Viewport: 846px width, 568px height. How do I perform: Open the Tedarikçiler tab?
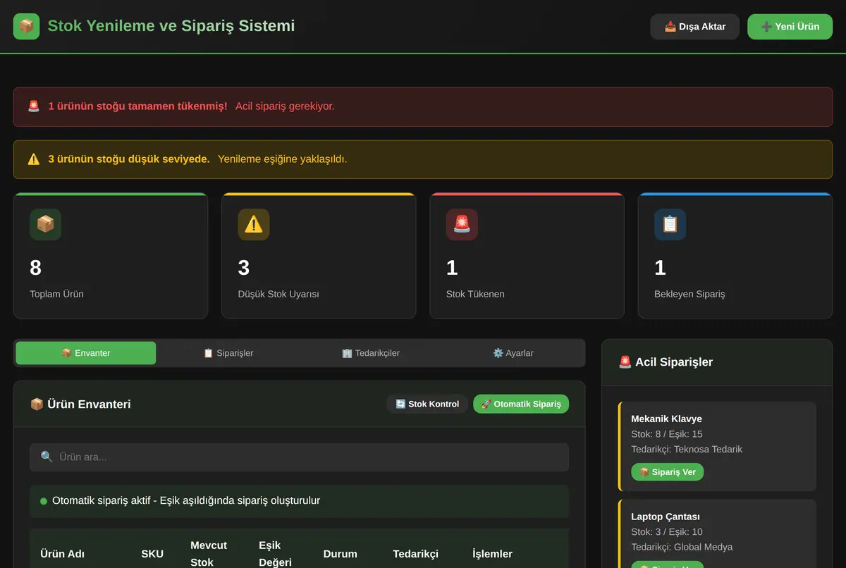click(x=371, y=353)
